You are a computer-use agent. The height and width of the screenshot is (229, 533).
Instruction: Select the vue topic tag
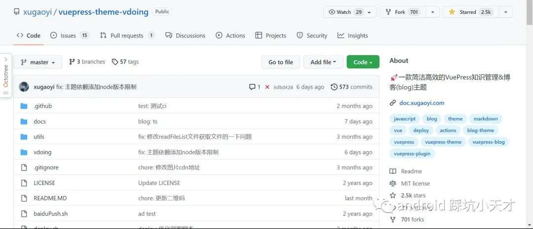[x=398, y=131]
